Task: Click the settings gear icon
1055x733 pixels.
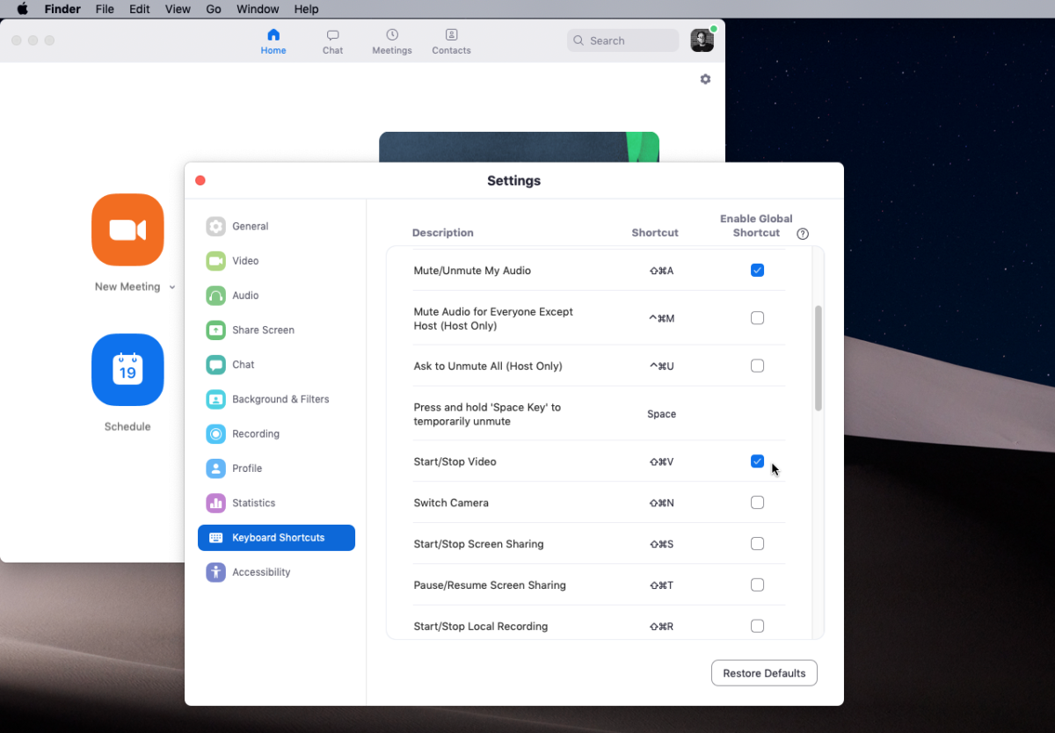Action: pyautogui.click(x=705, y=79)
